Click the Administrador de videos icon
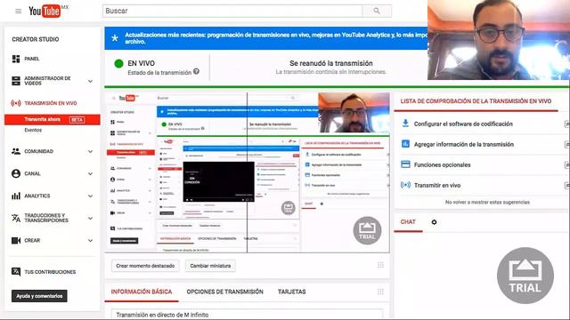The height and width of the screenshot is (320, 570). (x=16, y=81)
